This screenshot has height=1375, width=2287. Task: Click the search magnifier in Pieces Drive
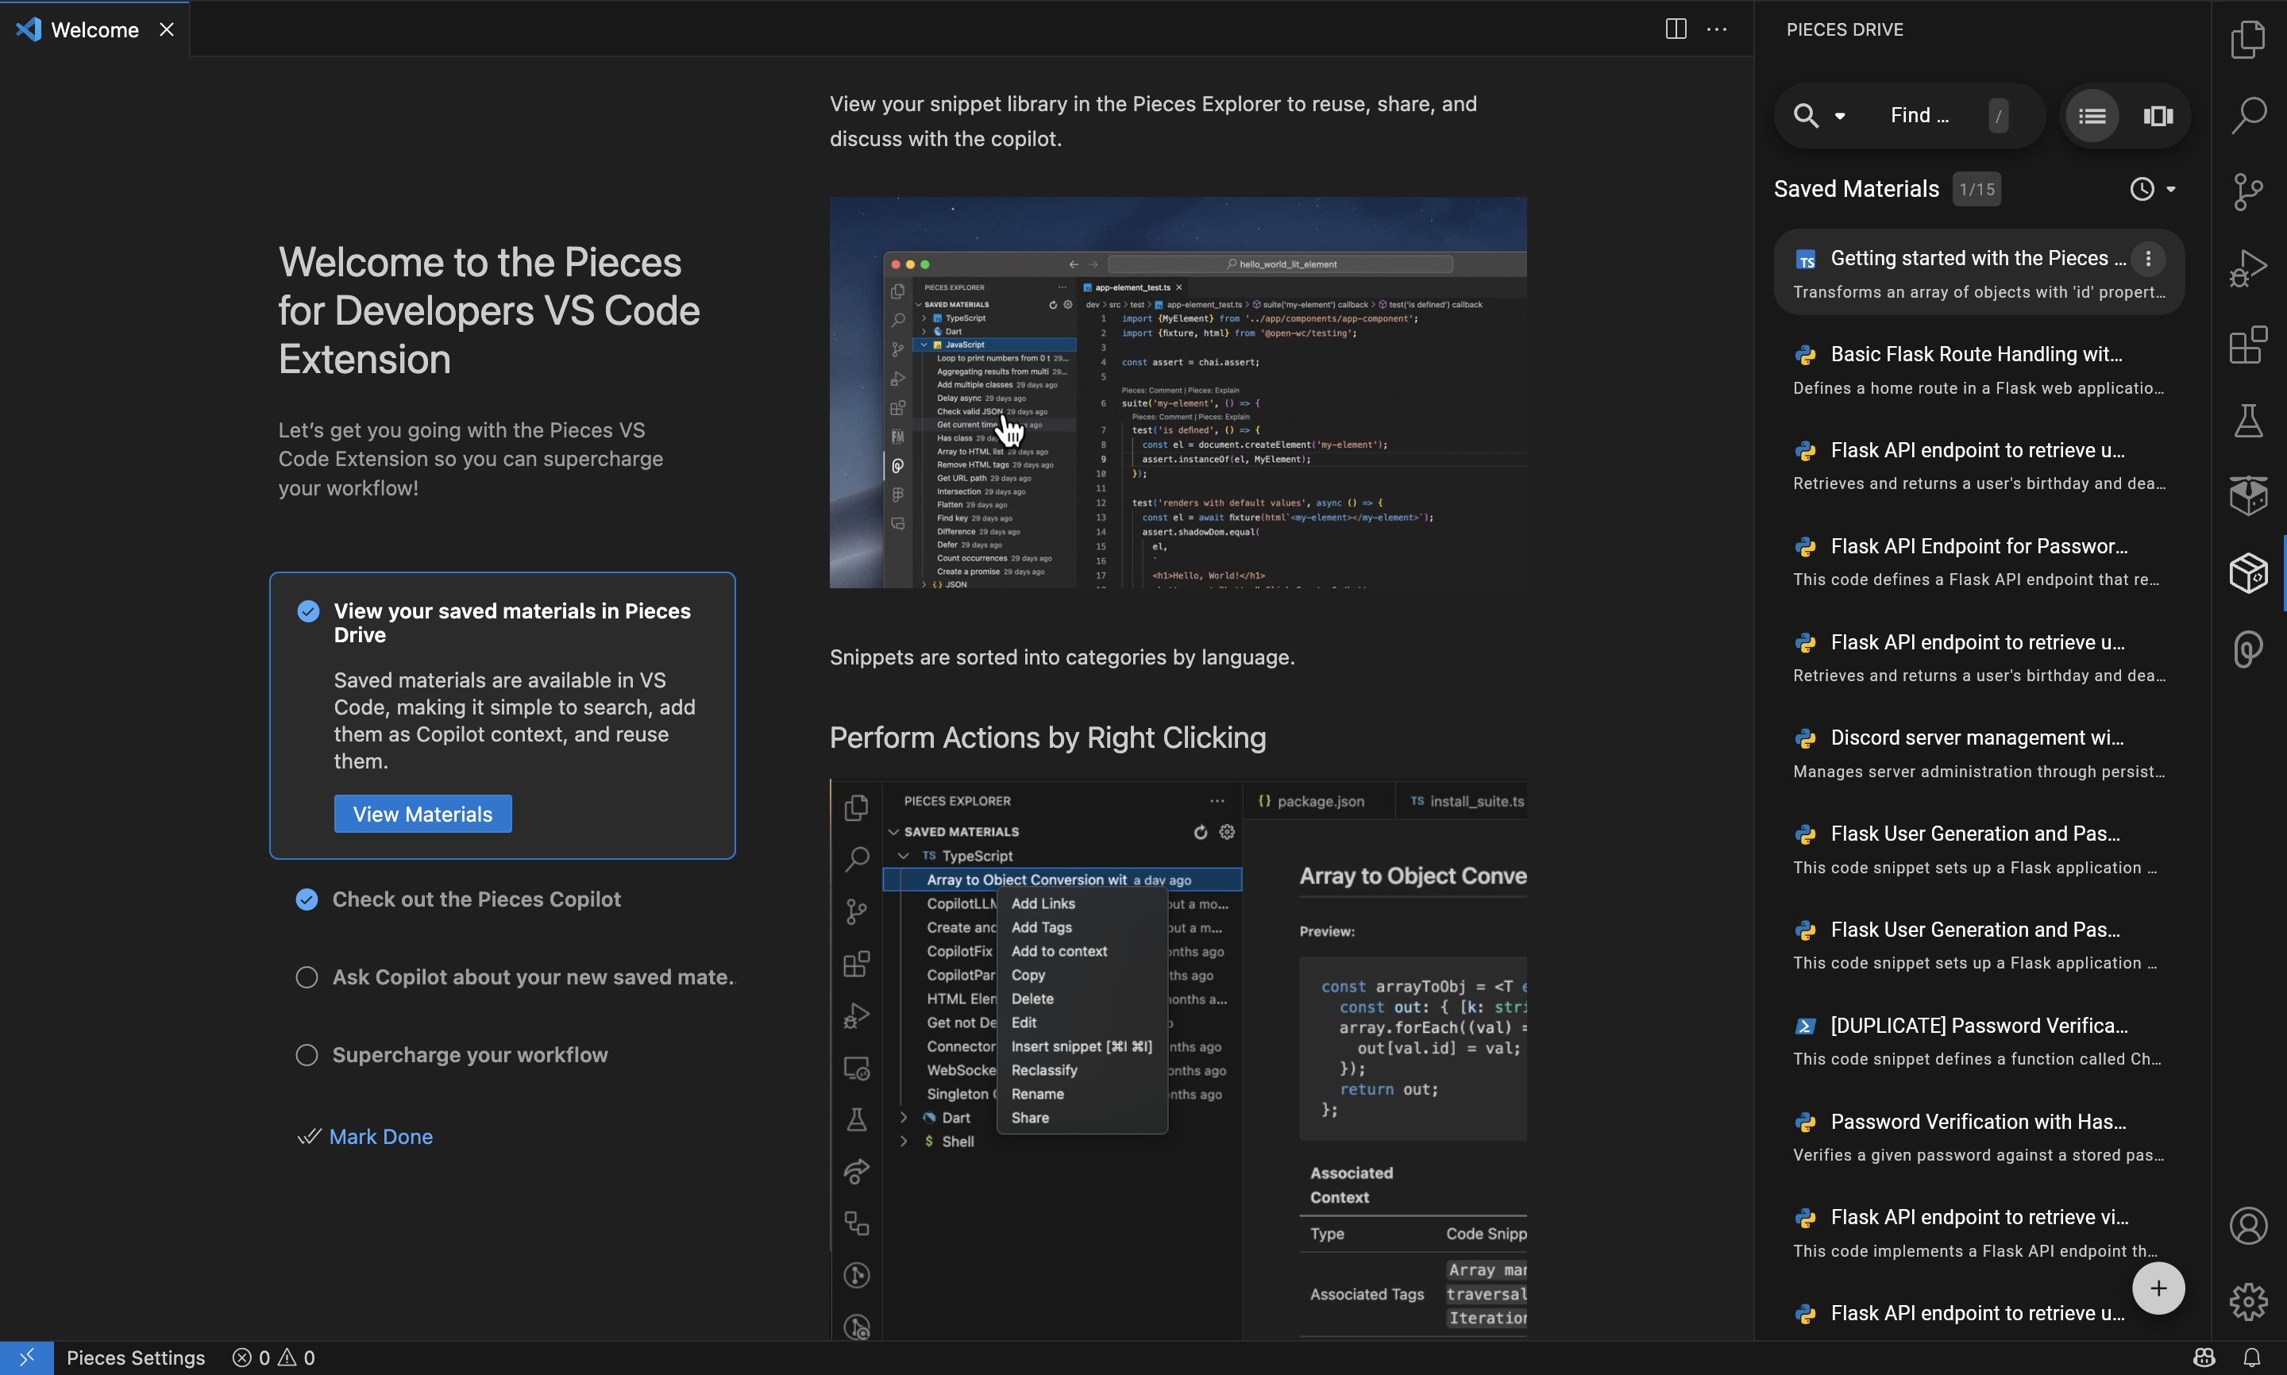[1805, 116]
